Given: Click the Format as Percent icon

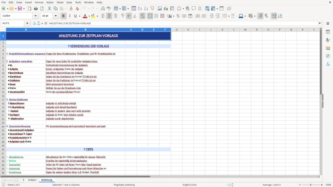Looking at the screenshot, I should pos(178,16).
